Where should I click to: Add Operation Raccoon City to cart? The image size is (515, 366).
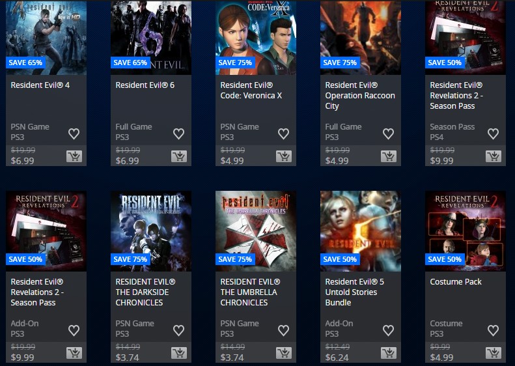389,156
